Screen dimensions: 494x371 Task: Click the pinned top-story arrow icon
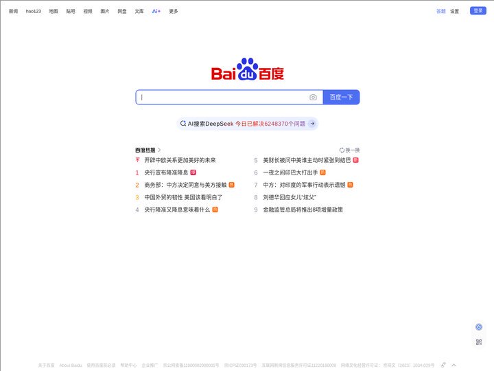point(137,160)
